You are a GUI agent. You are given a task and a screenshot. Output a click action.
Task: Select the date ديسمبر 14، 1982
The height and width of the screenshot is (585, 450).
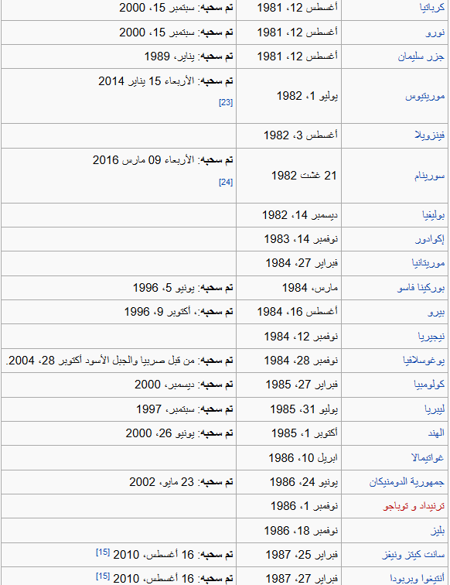point(300,215)
